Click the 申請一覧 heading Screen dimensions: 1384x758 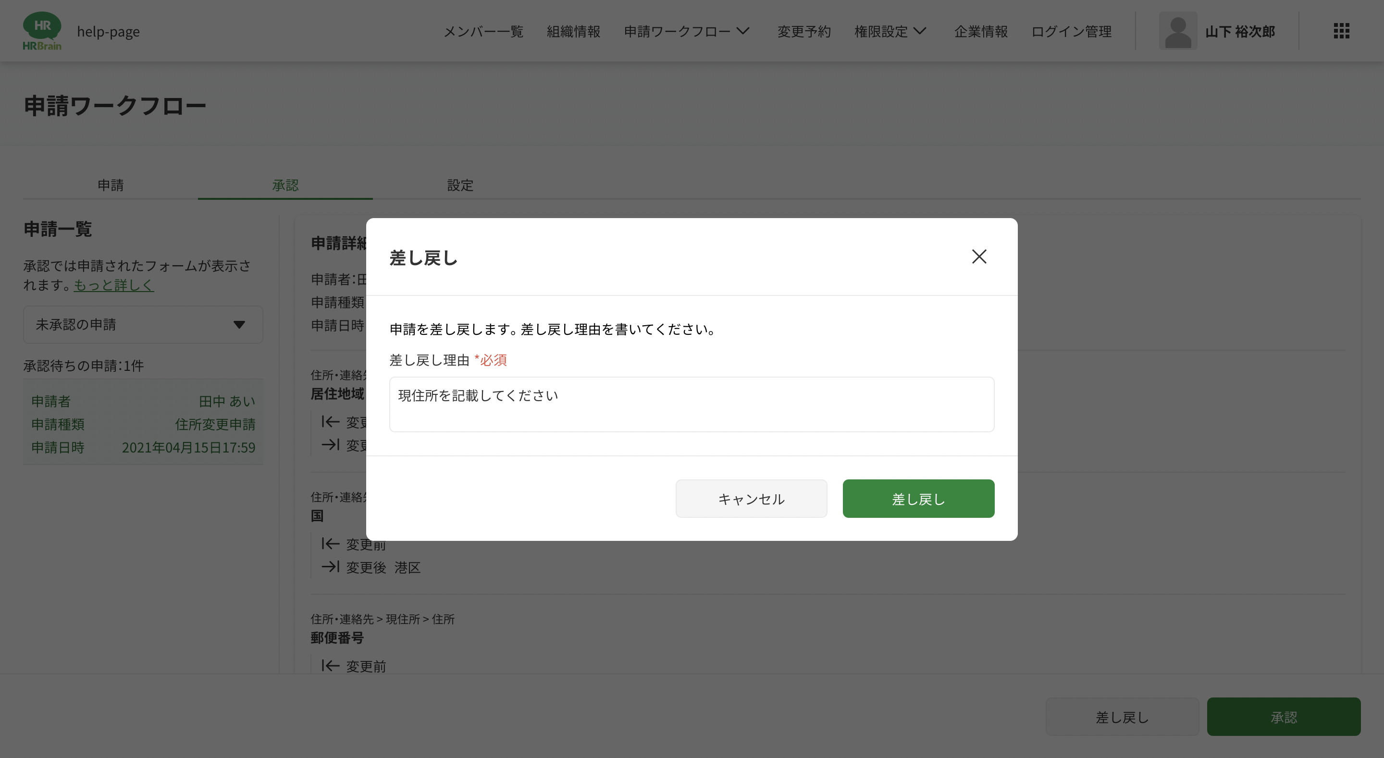tap(58, 229)
